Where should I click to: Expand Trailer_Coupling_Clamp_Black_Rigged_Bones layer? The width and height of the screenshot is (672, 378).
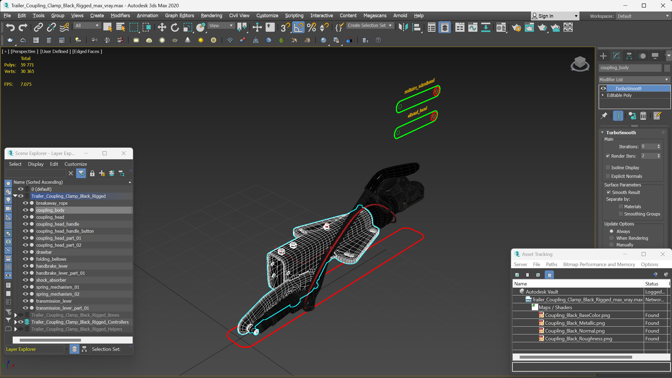pyautogui.click(x=16, y=315)
